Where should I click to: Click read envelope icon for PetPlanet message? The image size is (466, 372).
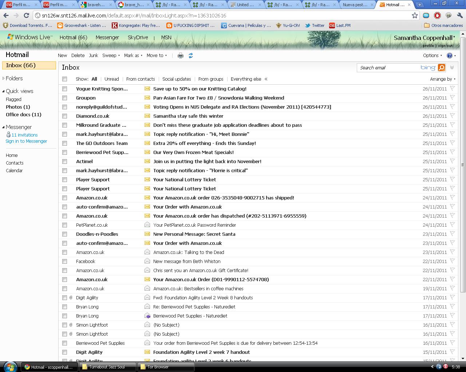147,225
